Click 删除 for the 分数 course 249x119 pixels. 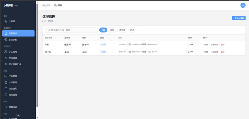[x=223, y=45]
